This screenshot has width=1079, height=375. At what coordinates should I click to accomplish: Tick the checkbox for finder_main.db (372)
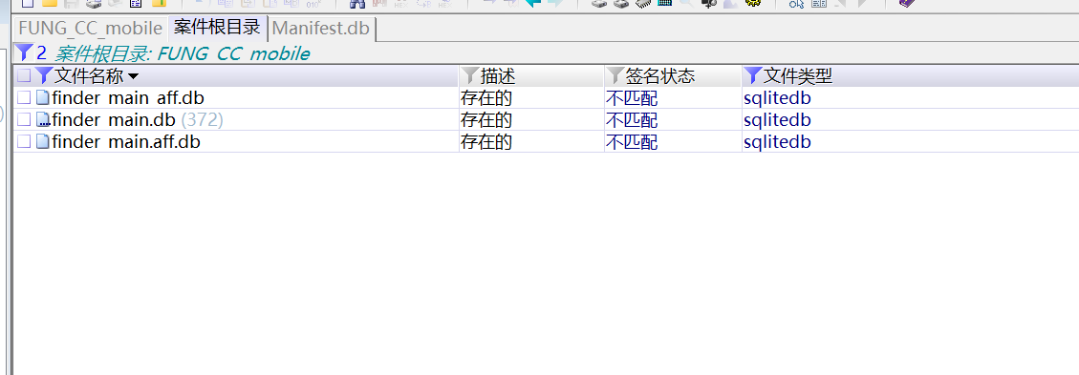(24, 119)
